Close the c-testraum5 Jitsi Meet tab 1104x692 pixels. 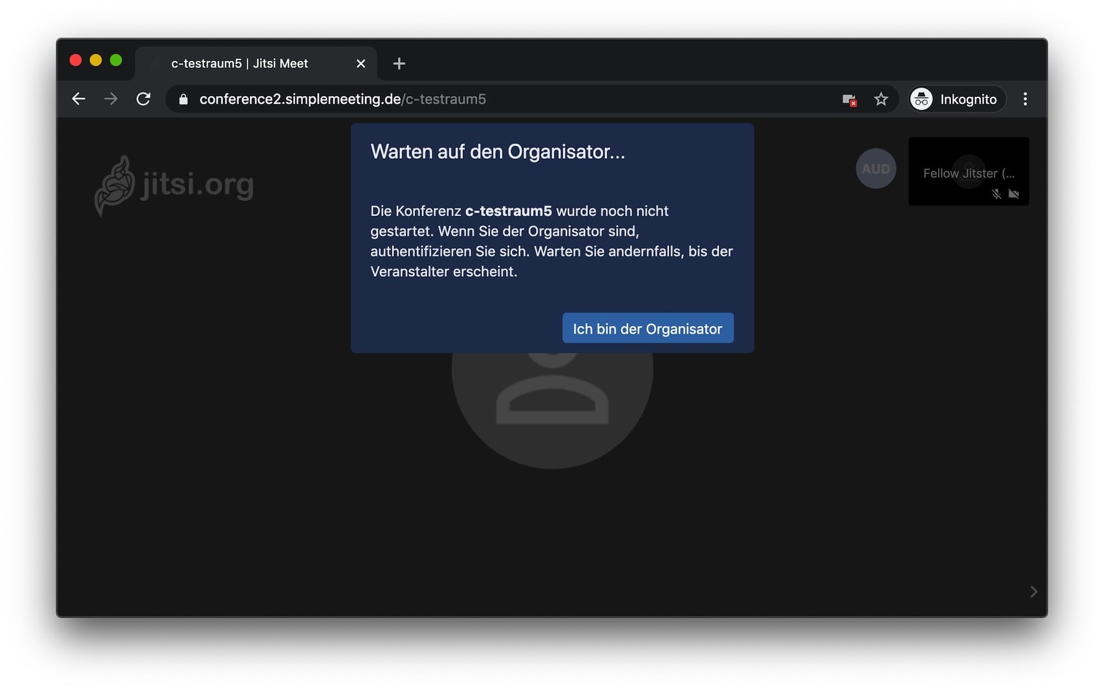(361, 63)
